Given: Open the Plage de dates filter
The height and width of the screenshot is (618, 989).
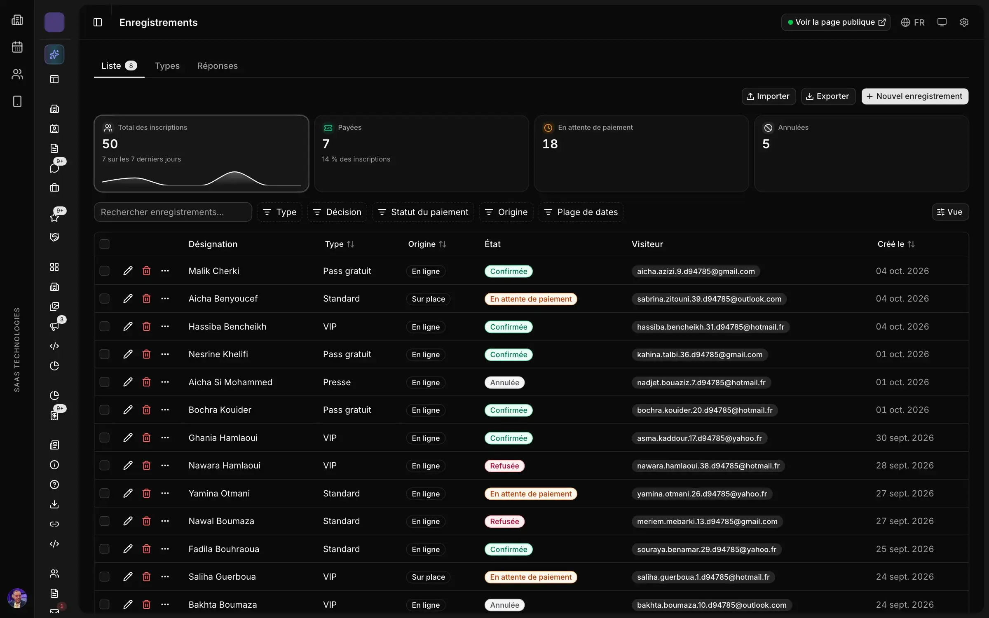Looking at the screenshot, I should pyautogui.click(x=581, y=212).
